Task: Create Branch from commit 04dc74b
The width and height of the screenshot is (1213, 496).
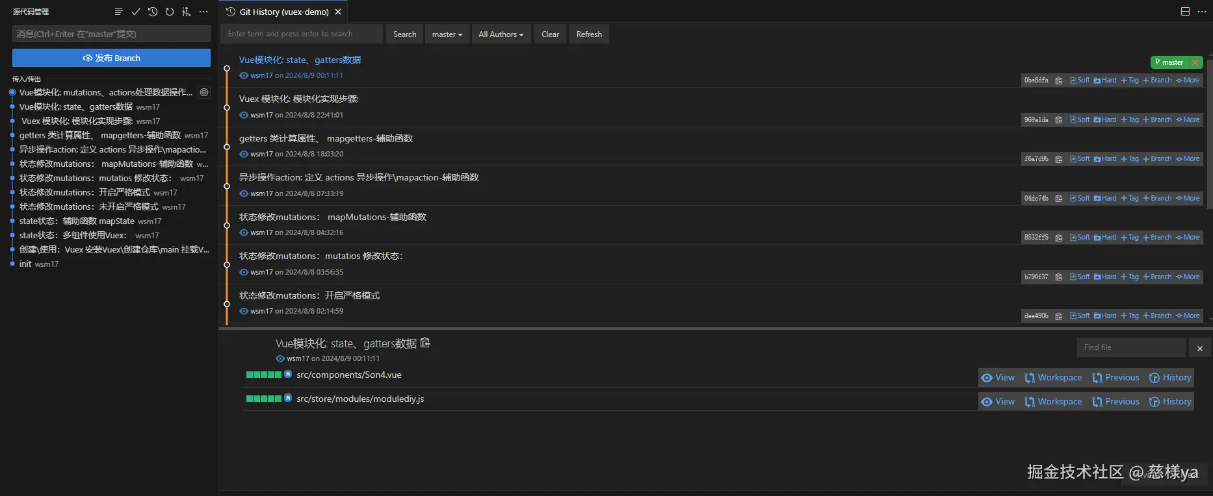Action: coord(1157,198)
